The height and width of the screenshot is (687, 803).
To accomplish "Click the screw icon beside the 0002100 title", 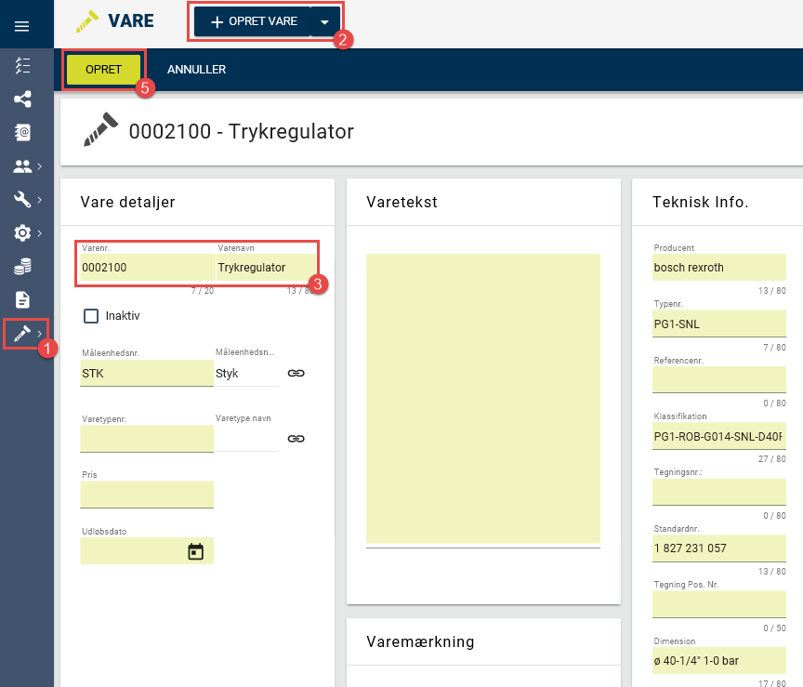I will 100,129.
